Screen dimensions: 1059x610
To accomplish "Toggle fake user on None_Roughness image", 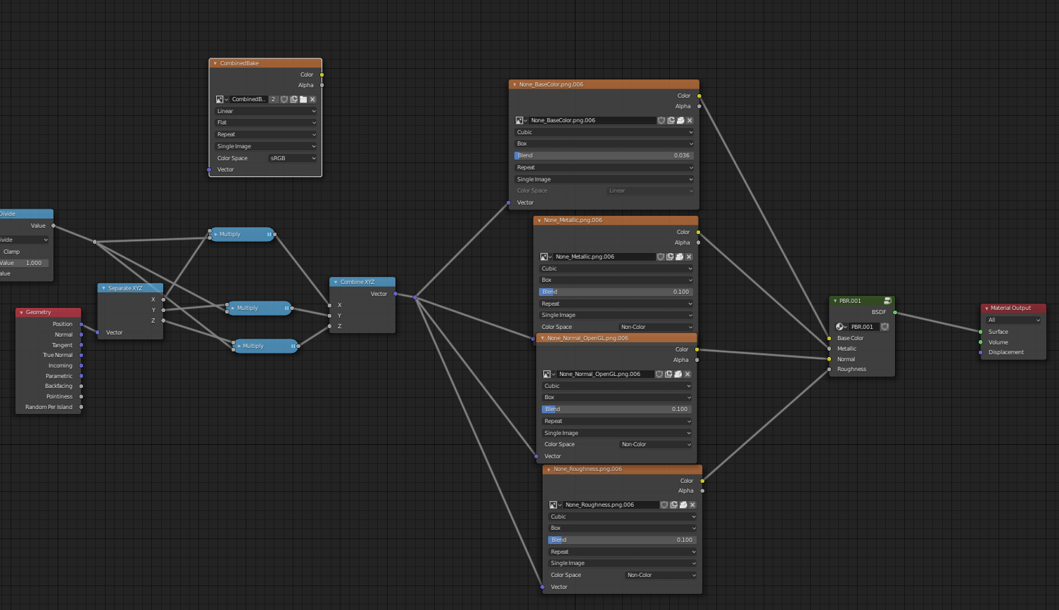I will (664, 505).
